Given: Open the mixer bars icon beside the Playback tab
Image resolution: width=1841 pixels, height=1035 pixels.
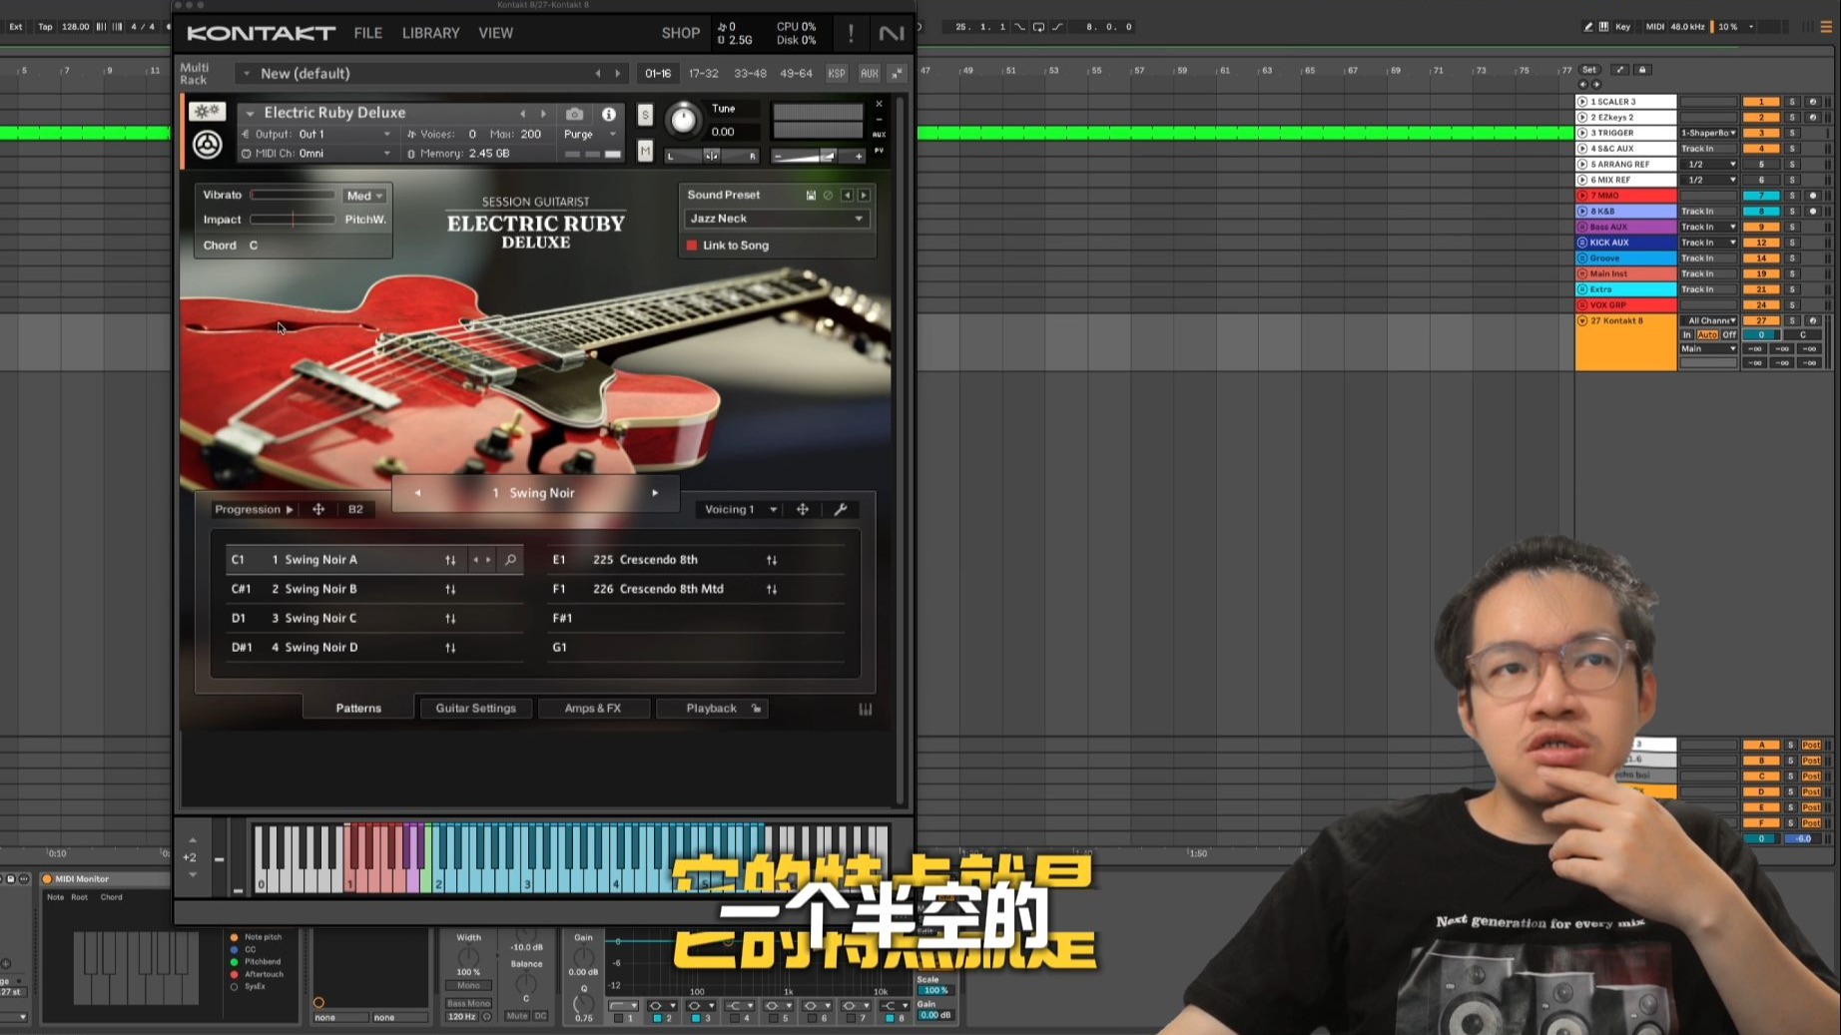Looking at the screenshot, I should coord(866,709).
